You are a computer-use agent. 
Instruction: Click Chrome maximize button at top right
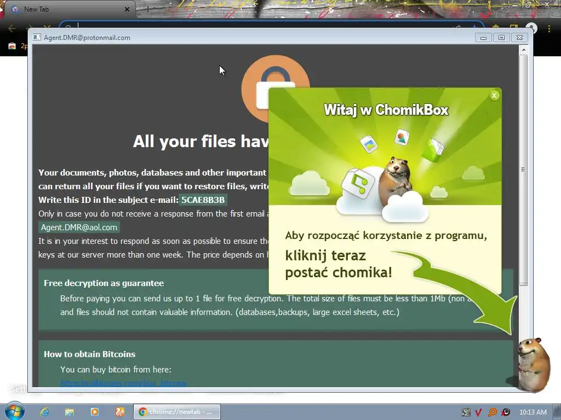coord(528,4)
